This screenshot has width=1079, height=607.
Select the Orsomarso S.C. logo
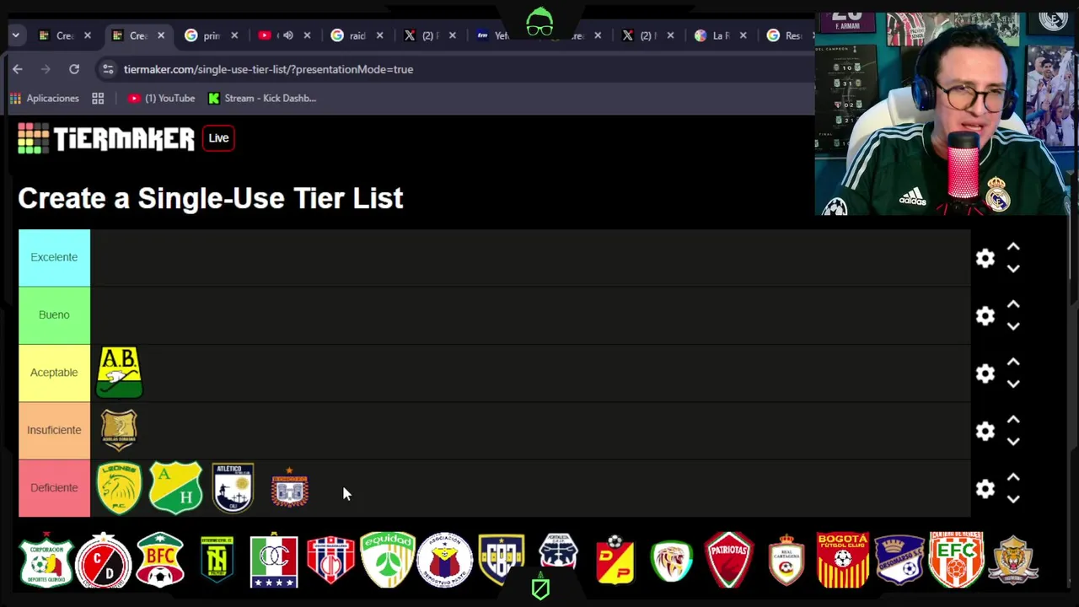(x=899, y=560)
